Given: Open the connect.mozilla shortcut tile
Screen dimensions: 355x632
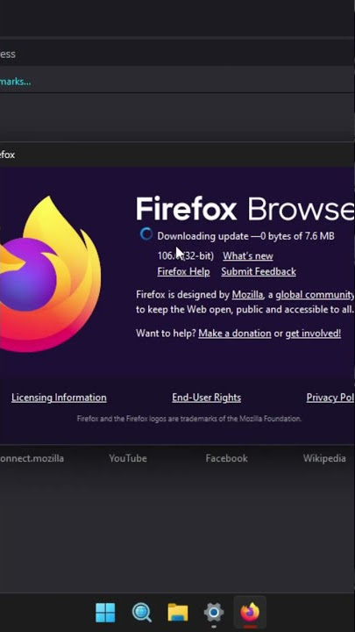Looking at the screenshot, I should pos(32,458).
